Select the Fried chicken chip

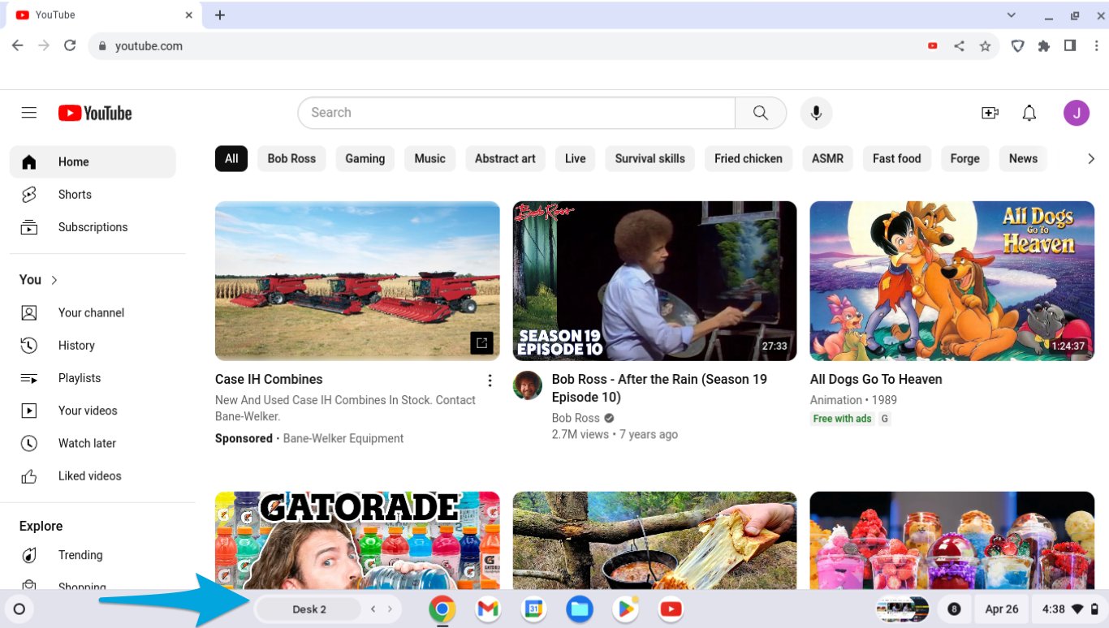tap(749, 159)
